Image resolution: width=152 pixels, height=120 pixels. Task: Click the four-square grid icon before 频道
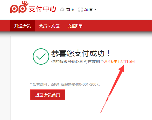coord(81,10)
